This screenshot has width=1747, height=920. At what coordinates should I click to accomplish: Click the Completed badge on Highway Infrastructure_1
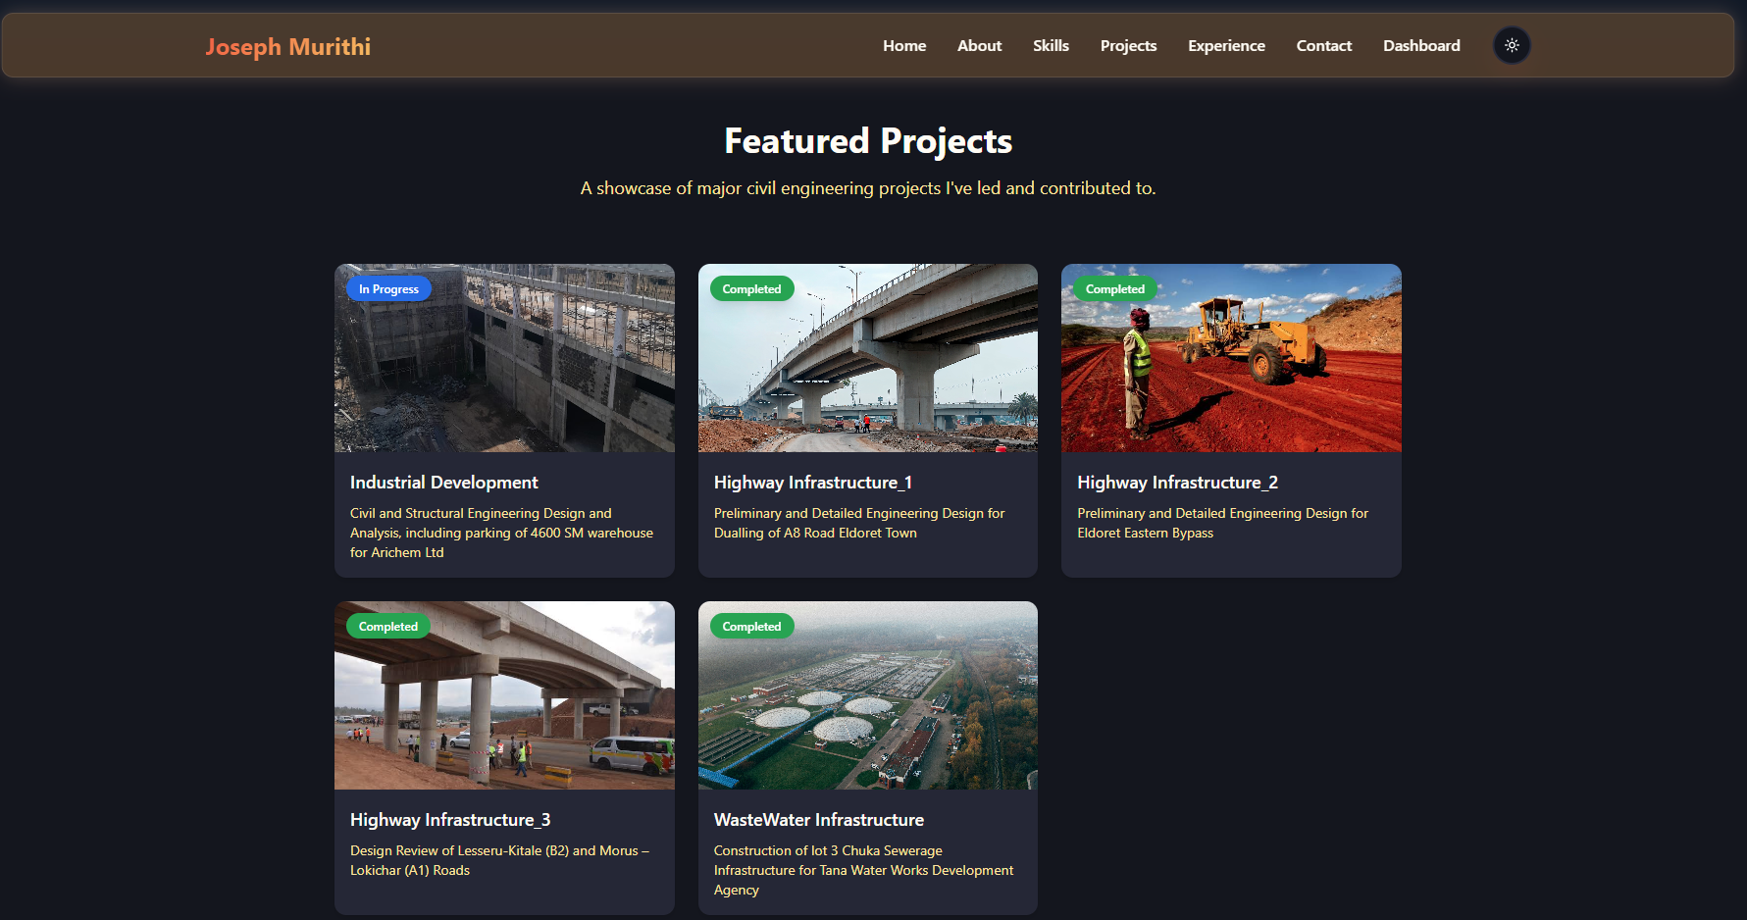(751, 288)
